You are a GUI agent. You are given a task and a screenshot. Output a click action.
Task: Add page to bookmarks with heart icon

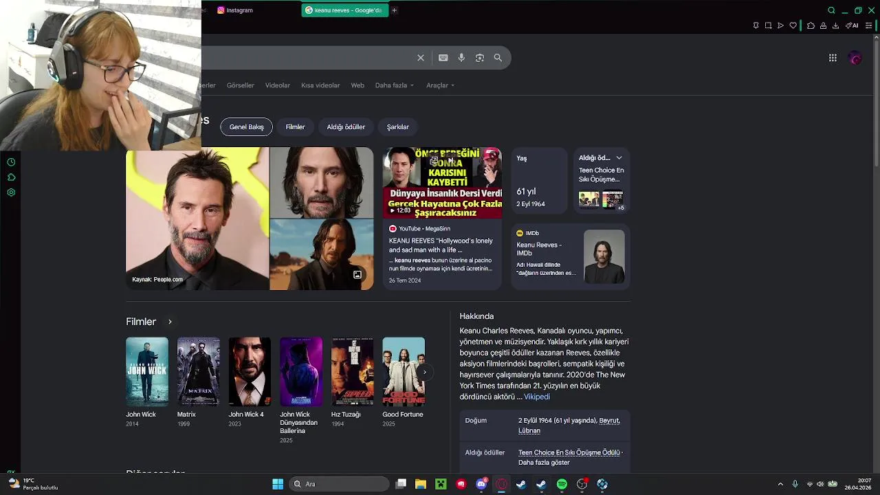[x=793, y=25]
